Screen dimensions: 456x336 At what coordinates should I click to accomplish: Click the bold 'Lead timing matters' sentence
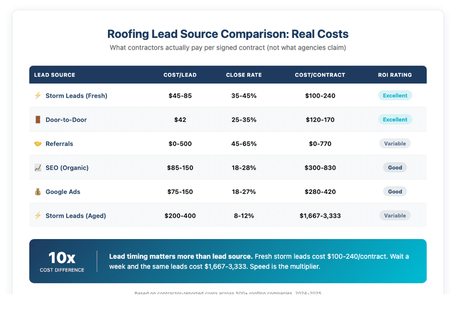click(x=181, y=256)
